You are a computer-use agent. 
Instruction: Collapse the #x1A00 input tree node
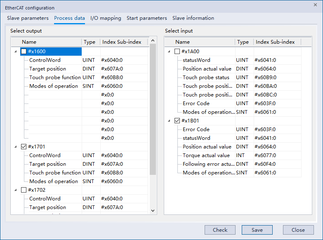click(169, 52)
